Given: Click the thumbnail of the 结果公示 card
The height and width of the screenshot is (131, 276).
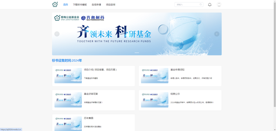Looking at the screenshot, I should pyautogui.click(x=155, y=100).
